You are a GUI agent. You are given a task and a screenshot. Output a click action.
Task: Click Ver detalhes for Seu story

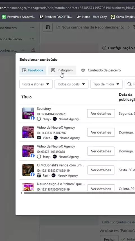tap(101, 113)
